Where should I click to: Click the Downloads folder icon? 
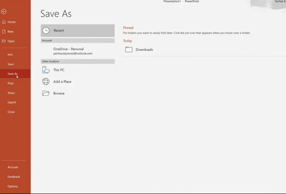click(129, 49)
